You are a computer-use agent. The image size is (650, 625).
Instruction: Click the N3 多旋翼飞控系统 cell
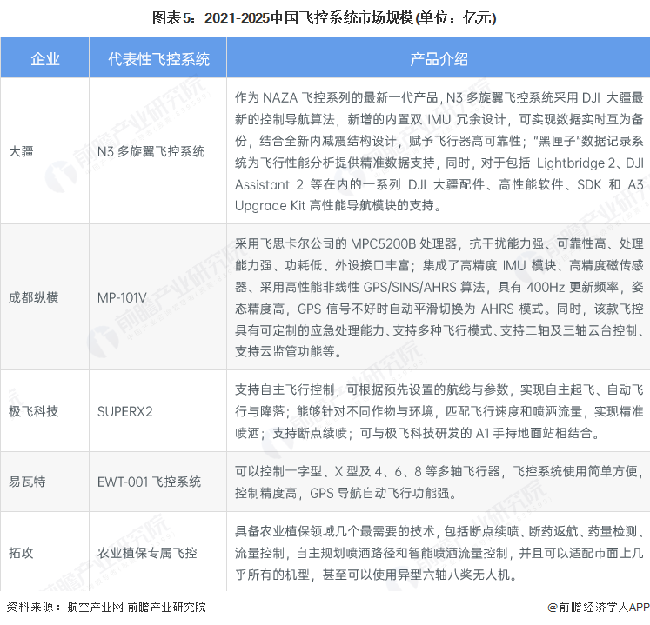tap(151, 151)
